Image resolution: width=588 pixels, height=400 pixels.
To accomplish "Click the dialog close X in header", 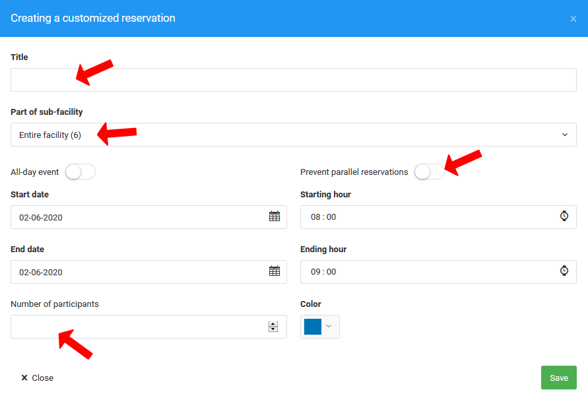I will coord(573,18).
